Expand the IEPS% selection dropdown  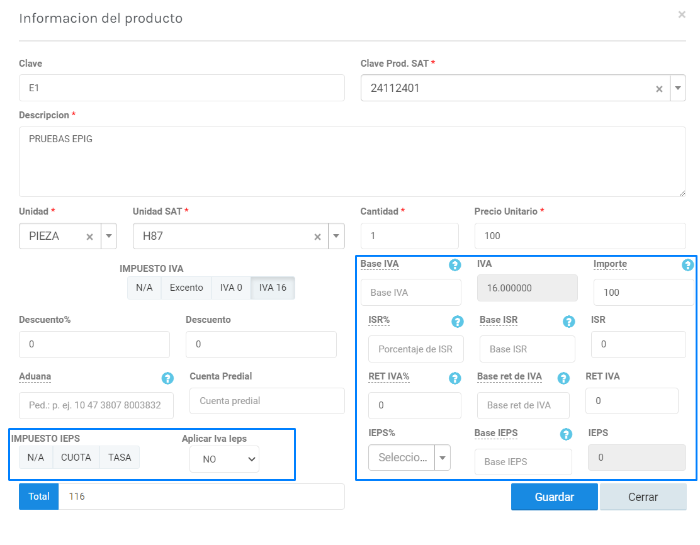point(443,458)
